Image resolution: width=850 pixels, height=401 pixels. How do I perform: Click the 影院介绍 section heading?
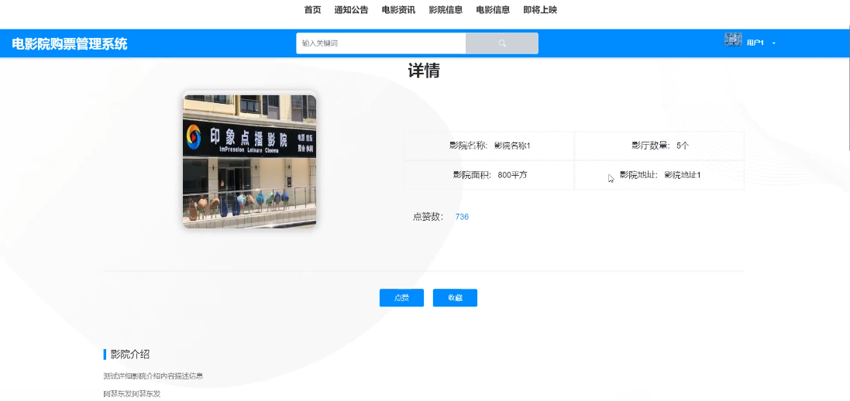coord(129,355)
